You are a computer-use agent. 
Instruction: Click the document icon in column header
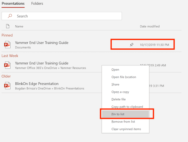(8, 26)
